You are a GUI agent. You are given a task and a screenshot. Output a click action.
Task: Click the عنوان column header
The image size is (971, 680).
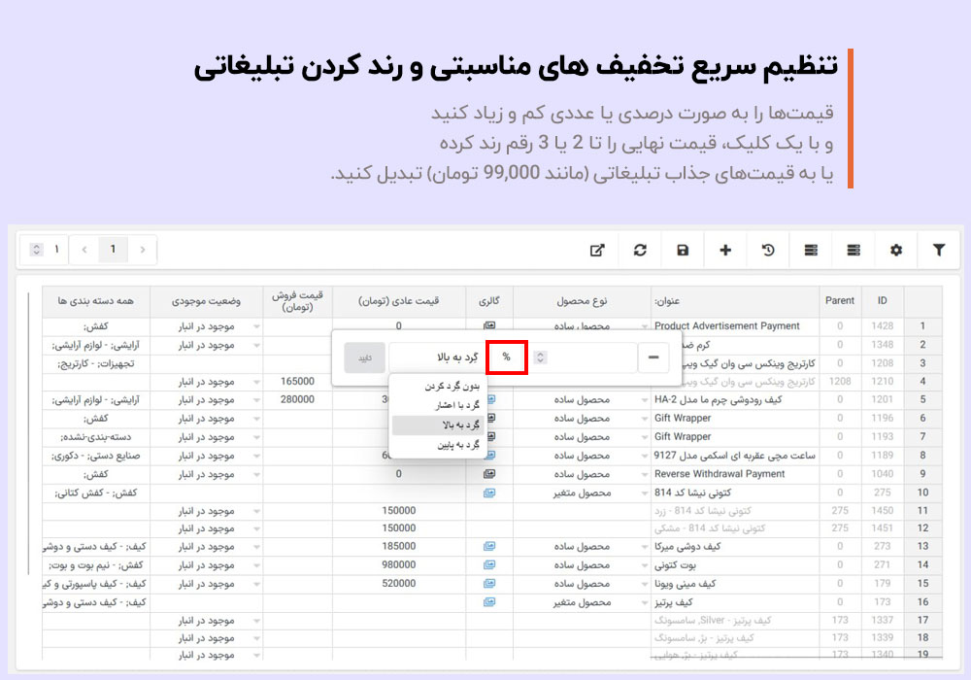click(734, 301)
